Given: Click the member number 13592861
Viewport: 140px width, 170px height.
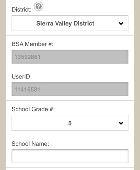Looking at the screenshot, I should coord(27,57).
